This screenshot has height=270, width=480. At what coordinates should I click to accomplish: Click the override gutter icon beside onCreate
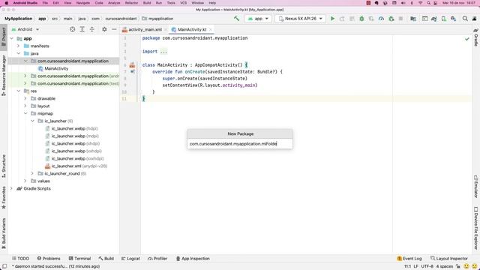click(x=133, y=72)
